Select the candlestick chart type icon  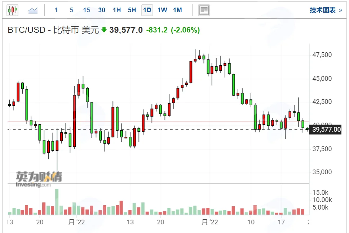coord(13,10)
